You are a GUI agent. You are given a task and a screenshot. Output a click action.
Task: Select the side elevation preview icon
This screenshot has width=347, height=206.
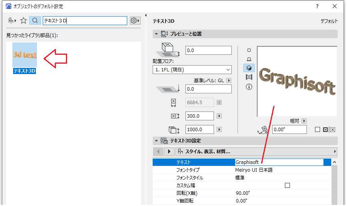pos(249,59)
